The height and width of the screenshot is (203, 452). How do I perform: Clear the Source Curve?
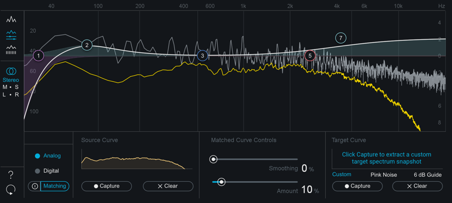[x=168, y=186]
